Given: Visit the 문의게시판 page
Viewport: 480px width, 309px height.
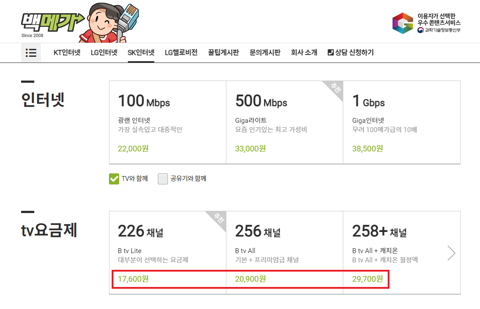Looking at the screenshot, I should [265, 53].
